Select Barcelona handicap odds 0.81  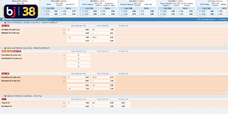pyautogui.click(x=78, y=81)
